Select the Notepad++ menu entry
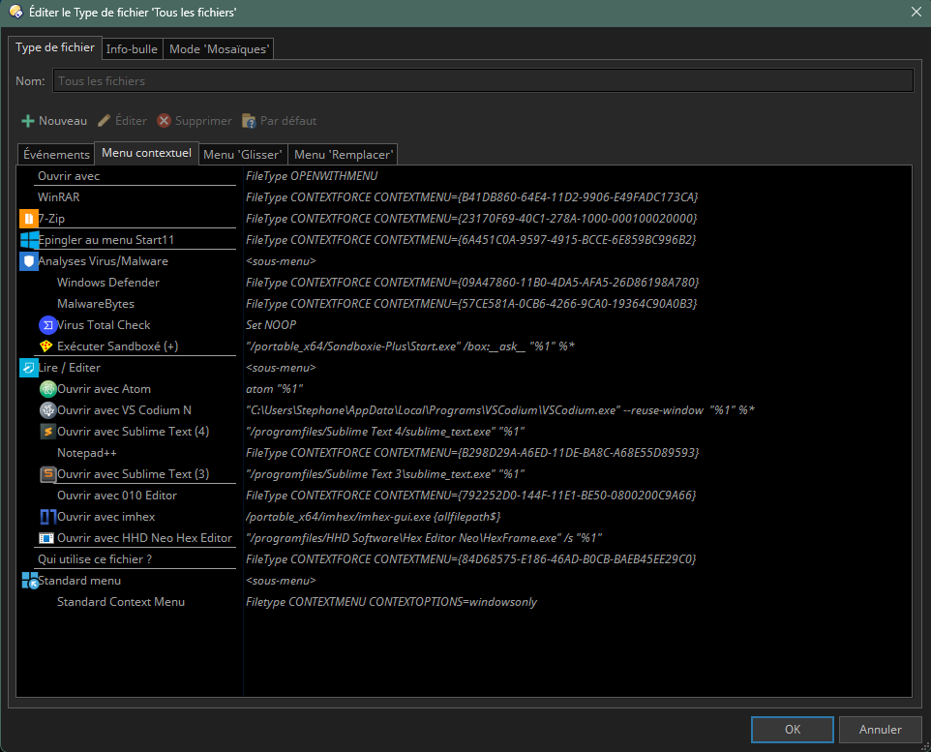Image resolution: width=931 pixels, height=752 pixels. click(x=87, y=453)
